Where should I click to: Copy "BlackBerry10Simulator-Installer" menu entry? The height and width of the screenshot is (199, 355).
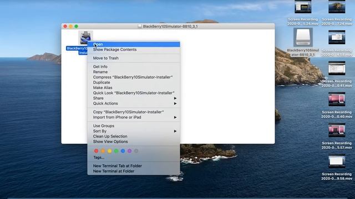point(134,112)
